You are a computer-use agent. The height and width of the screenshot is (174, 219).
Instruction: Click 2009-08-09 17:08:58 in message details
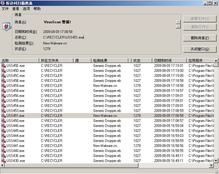coord(58,32)
